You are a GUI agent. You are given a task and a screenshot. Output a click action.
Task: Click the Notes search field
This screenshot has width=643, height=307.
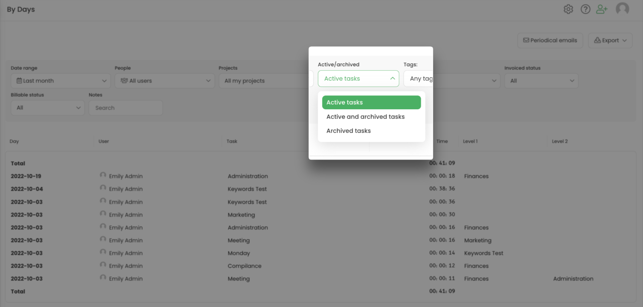point(126,108)
